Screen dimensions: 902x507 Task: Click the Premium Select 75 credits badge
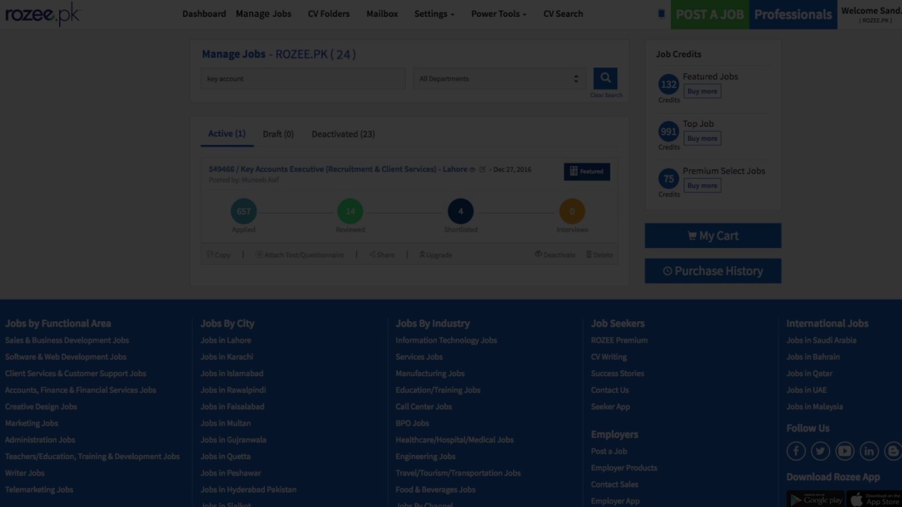tap(669, 179)
